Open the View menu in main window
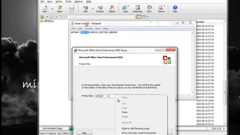 [50, 1]
